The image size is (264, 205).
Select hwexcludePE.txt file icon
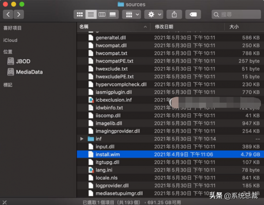tap(91, 77)
